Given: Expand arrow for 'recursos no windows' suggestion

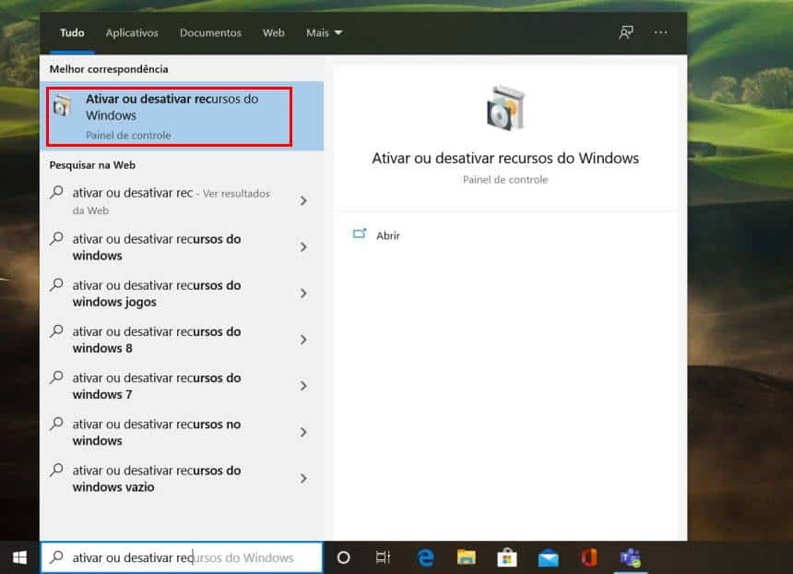Looking at the screenshot, I should point(303,432).
